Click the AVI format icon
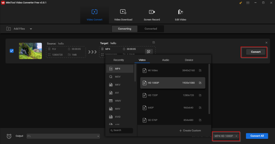The height and width of the screenshot is (144, 275). coord(111,93)
